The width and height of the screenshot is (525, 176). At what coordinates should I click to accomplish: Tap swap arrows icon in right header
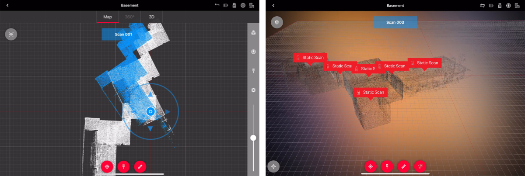483,5
